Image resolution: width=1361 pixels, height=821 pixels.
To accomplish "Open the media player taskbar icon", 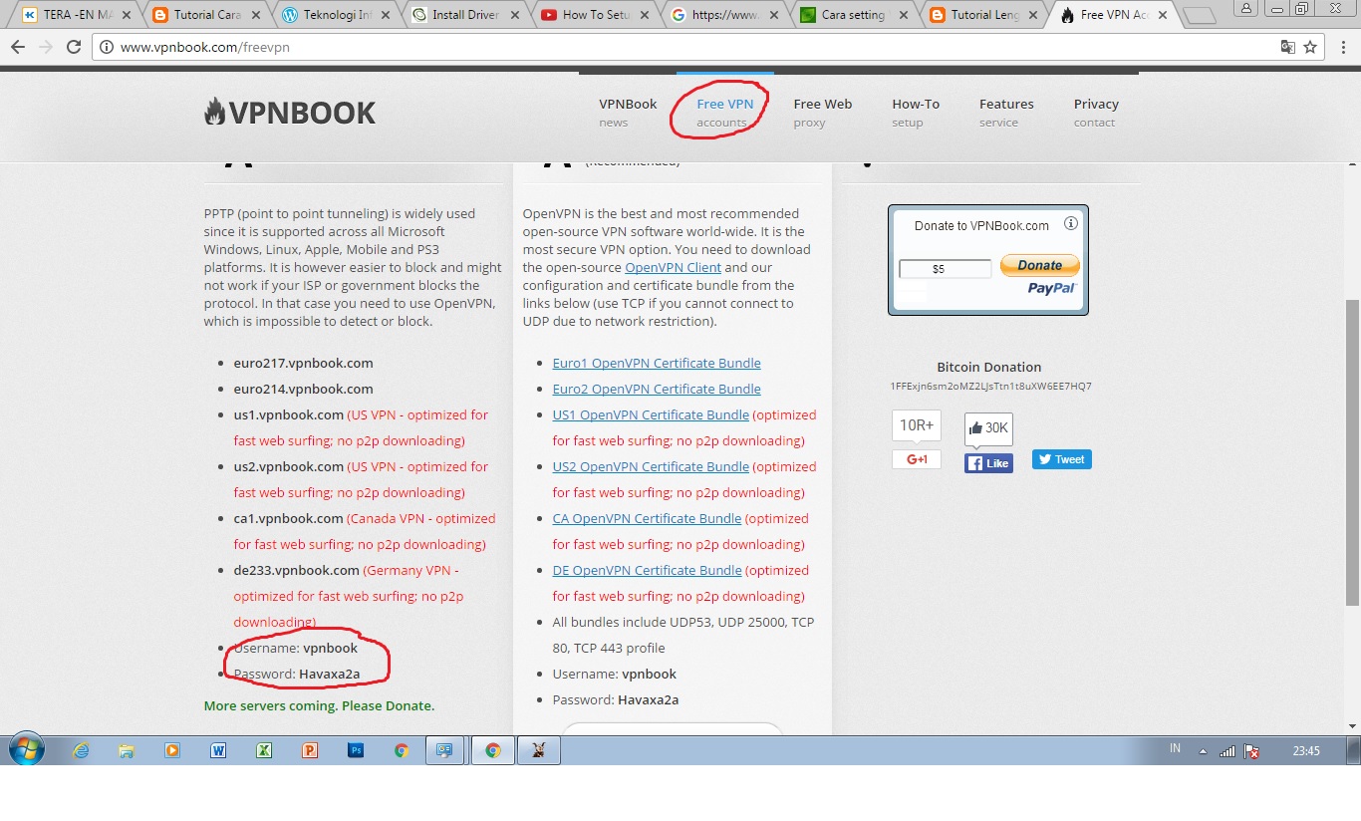I will [172, 751].
